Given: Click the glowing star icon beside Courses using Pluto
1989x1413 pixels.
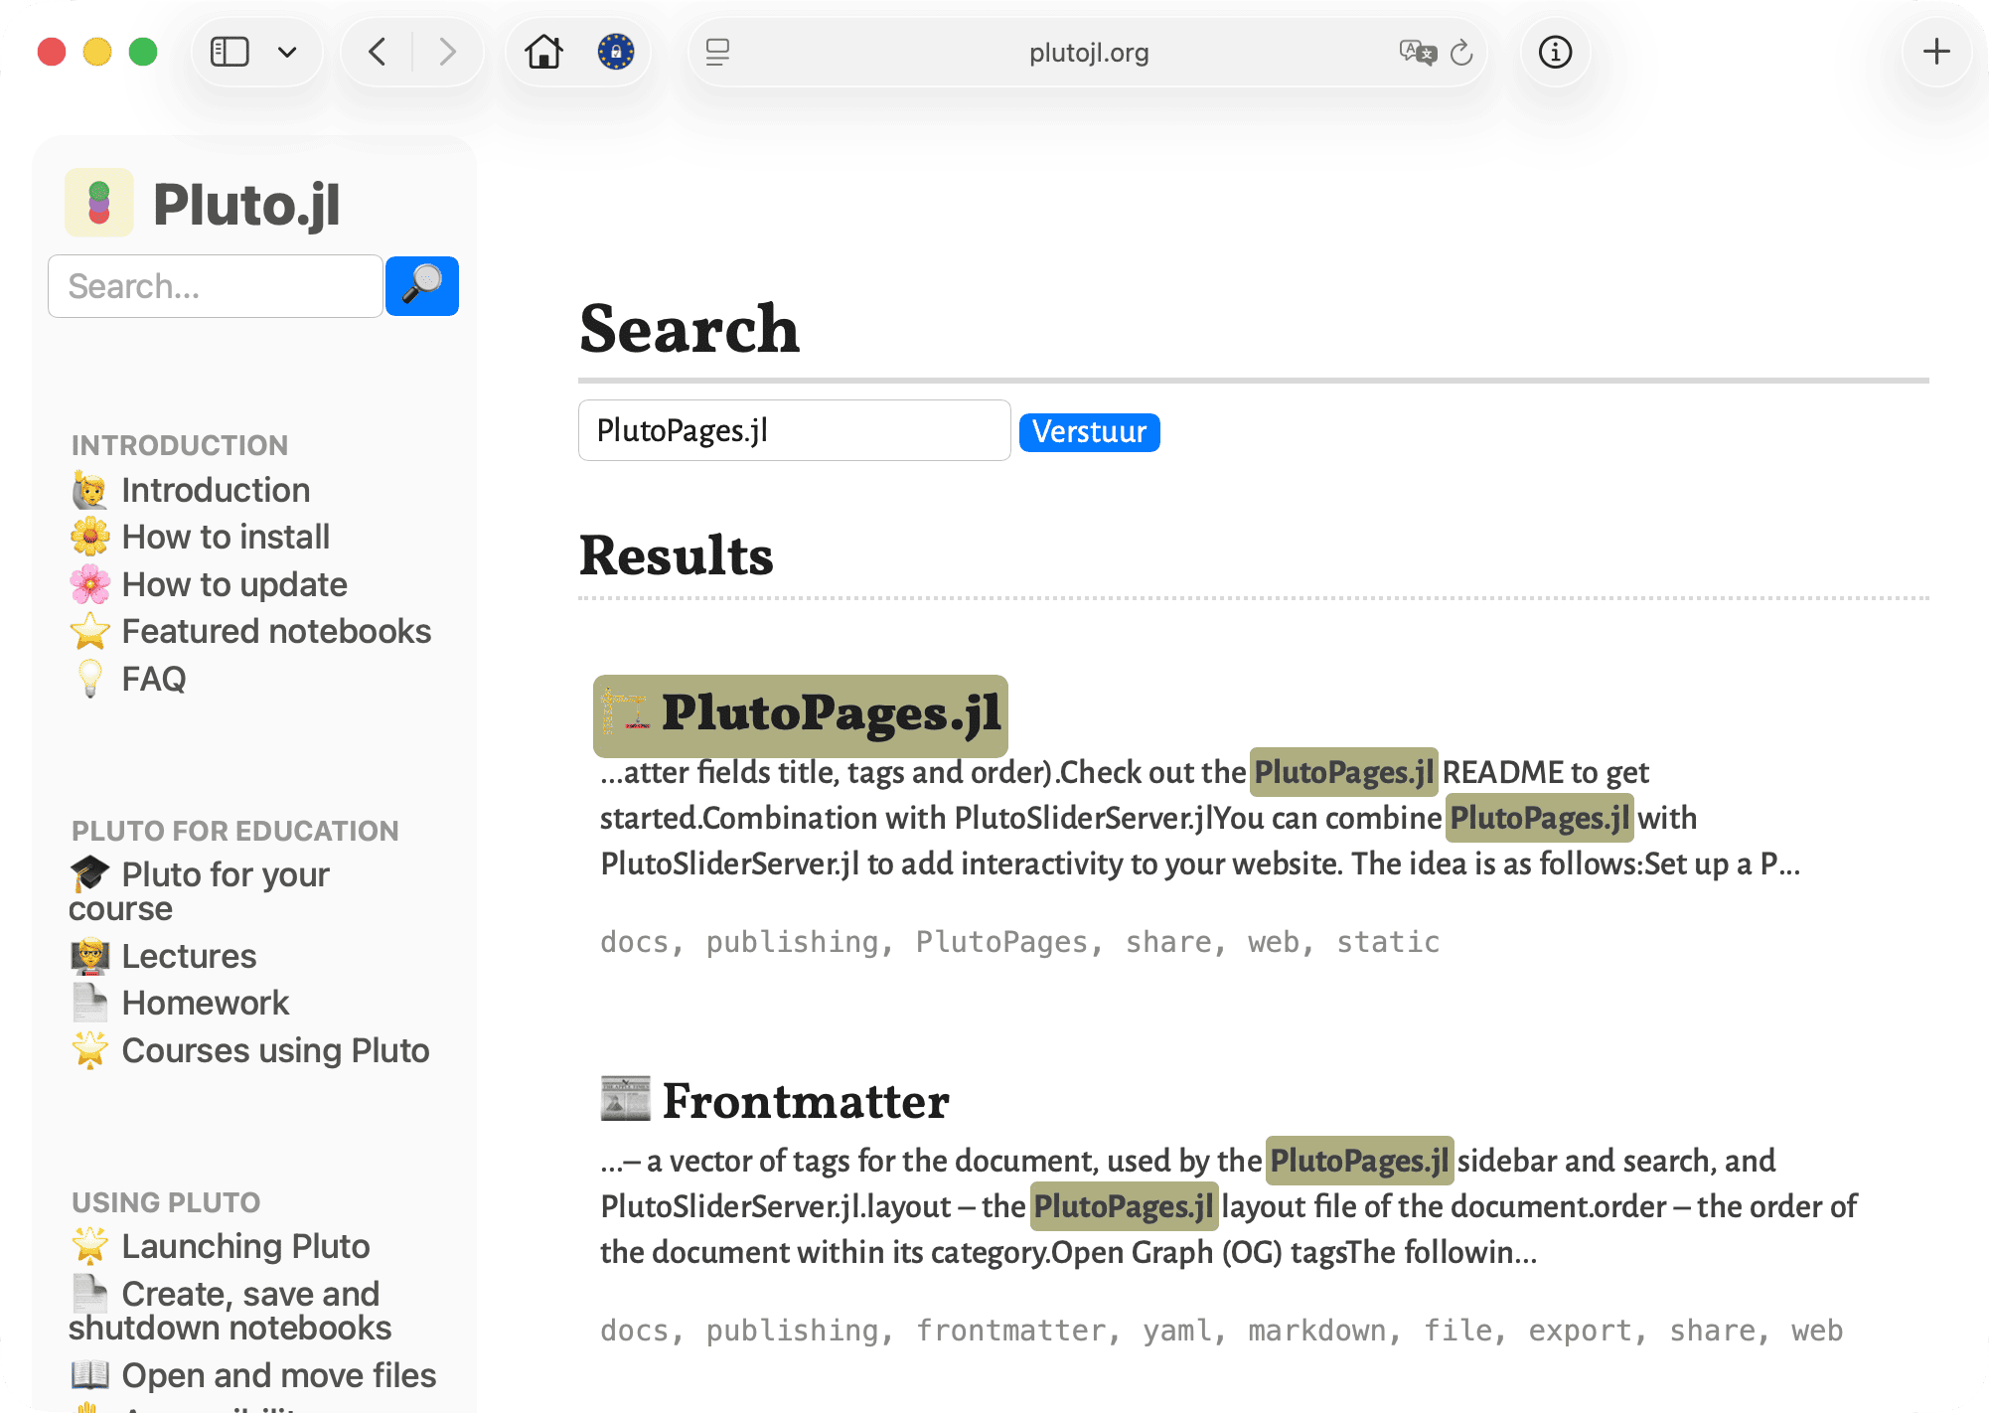Looking at the screenshot, I should [x=90, y=1050].
